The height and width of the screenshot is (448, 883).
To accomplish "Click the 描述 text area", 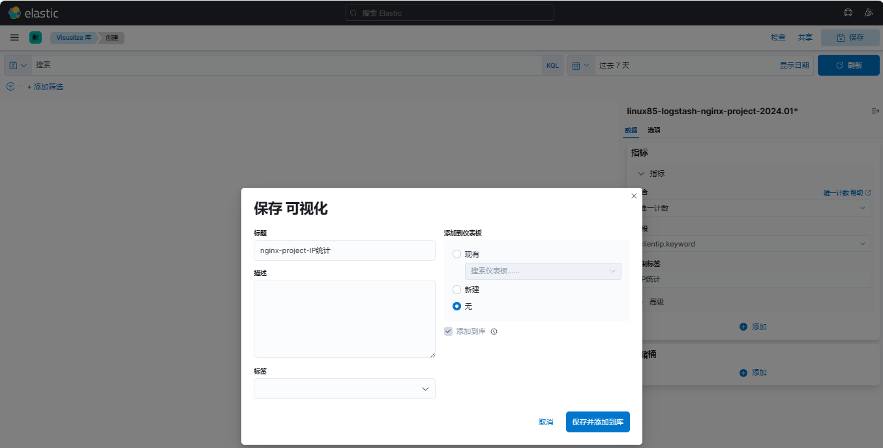I will click(344, 319).
